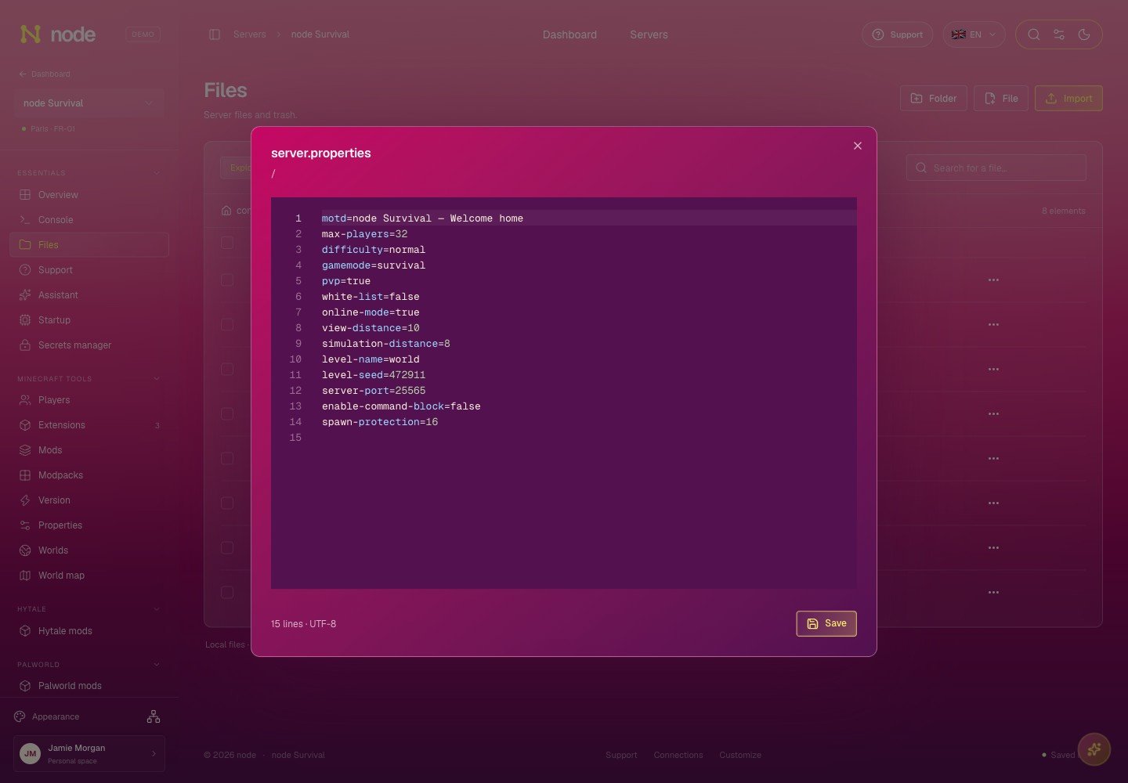Click the max-players=32 line

pyautogui.click(x=364, y=234)
